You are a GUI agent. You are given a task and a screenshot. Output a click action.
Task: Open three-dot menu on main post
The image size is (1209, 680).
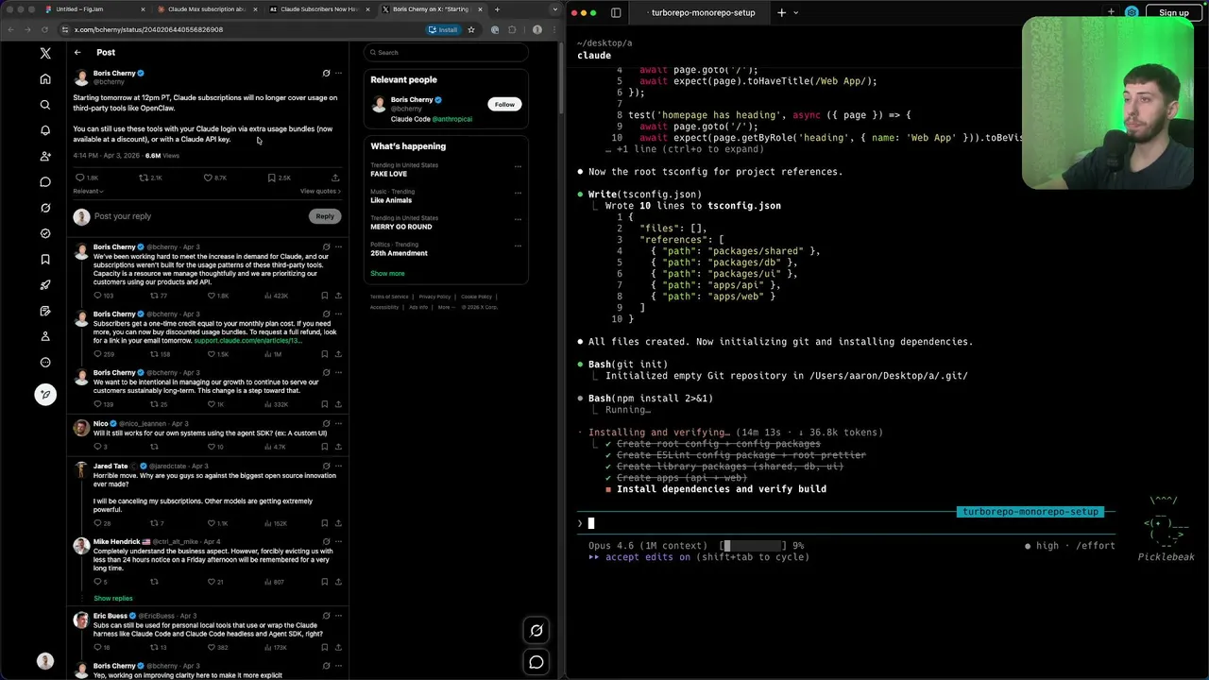pyautogui.click(x=338, y=73)
